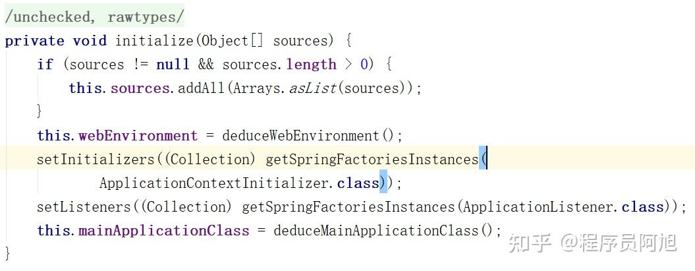Click the 知乎 @程序员阿旭 watermark text

point(594,243)
